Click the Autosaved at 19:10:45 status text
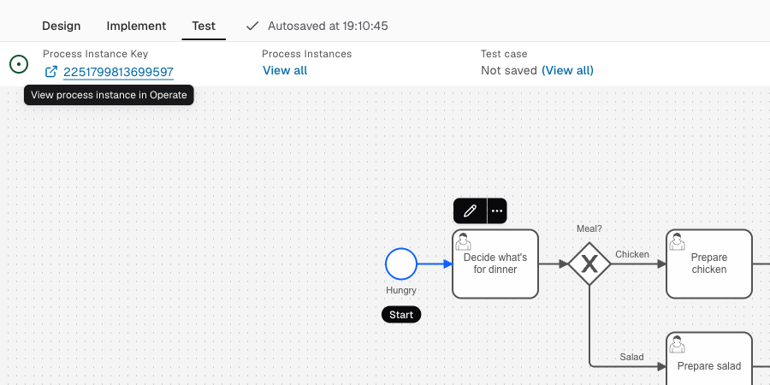The image size is (770, 385). point(328,26)
